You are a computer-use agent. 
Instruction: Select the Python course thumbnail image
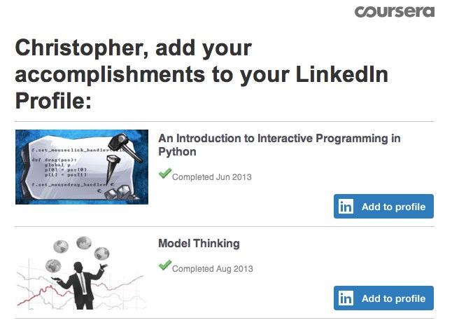(x=81, y=167)
